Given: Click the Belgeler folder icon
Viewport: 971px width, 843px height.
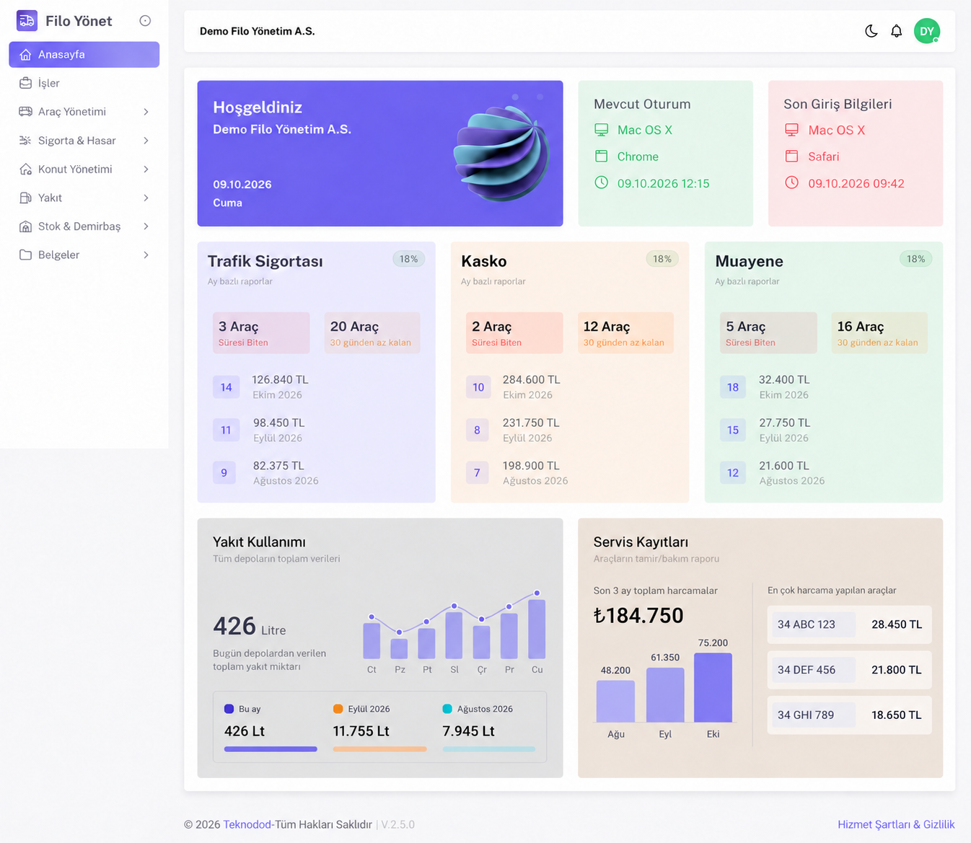Looking at the screenshot, I should pos(26,255).
